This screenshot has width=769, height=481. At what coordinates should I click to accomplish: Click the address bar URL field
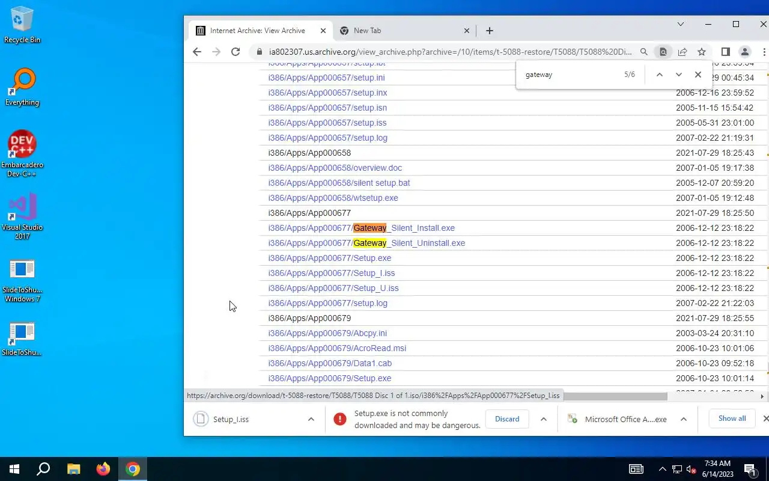451,52
